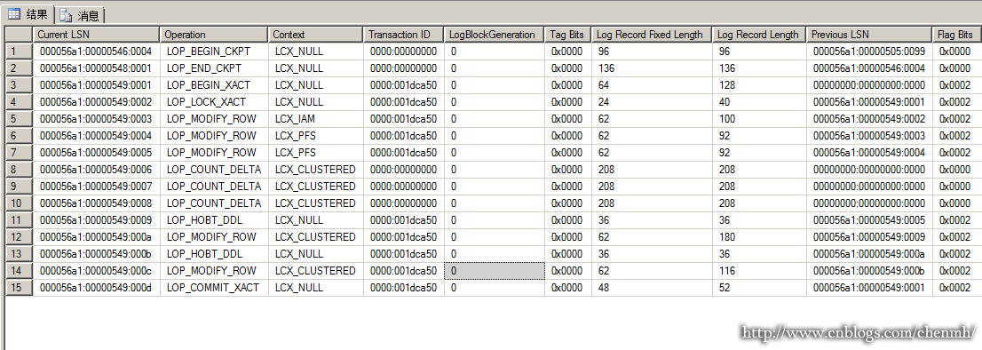
Task: Select the Context column header
Action: (316, 35)
